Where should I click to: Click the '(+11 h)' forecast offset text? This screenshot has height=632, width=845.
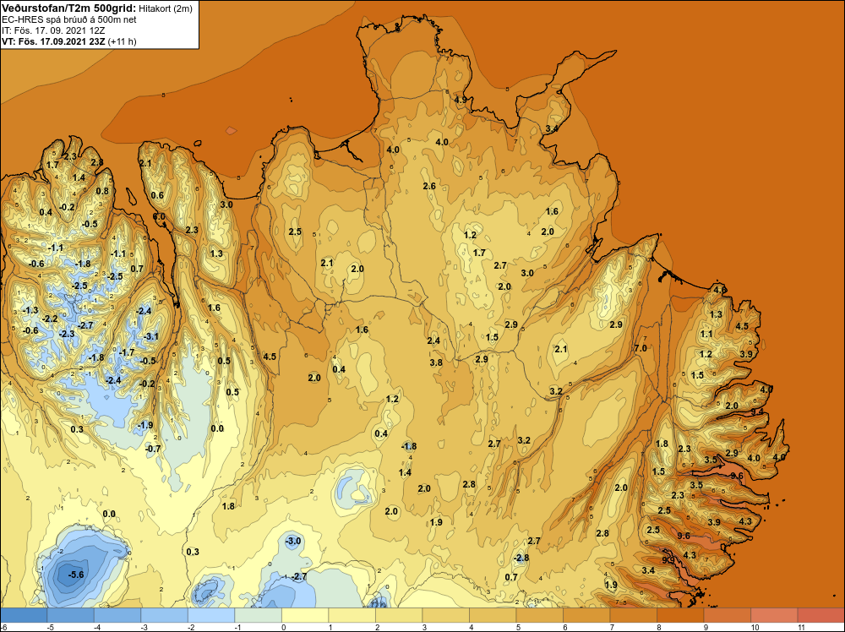pos(123,41)
